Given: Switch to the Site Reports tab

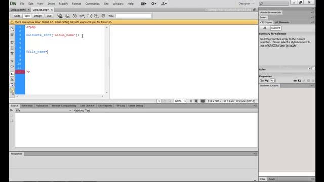Looking at the screenshot, I should pyautogui.click(x=105, y=106).
